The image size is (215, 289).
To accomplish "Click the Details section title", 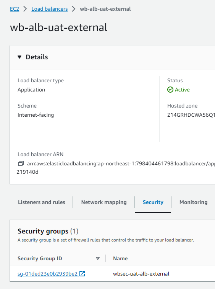I will coord(37,57).
